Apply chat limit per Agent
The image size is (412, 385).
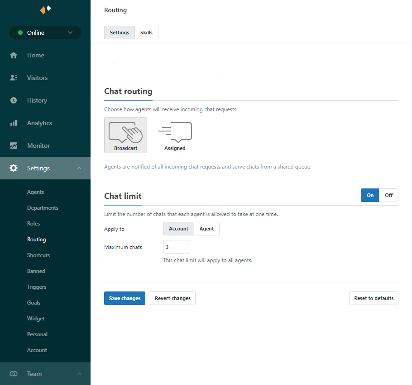coord(206,229)
